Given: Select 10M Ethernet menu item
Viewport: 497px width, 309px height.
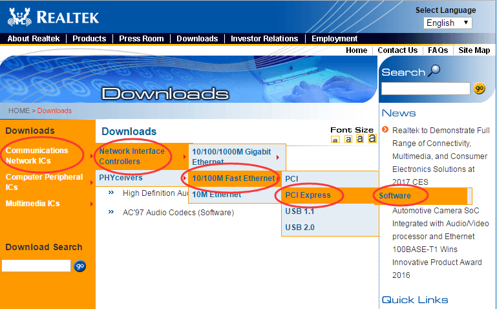Looking at the screenshot, I should pyautogui.click(x=217, y=195).
